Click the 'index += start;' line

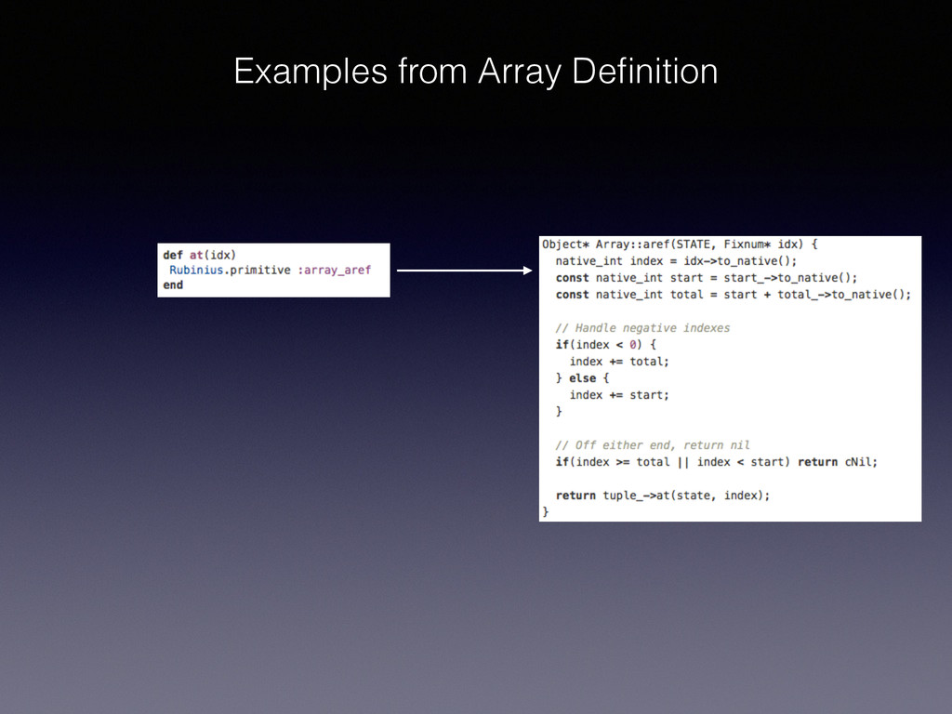coord(618,394)
